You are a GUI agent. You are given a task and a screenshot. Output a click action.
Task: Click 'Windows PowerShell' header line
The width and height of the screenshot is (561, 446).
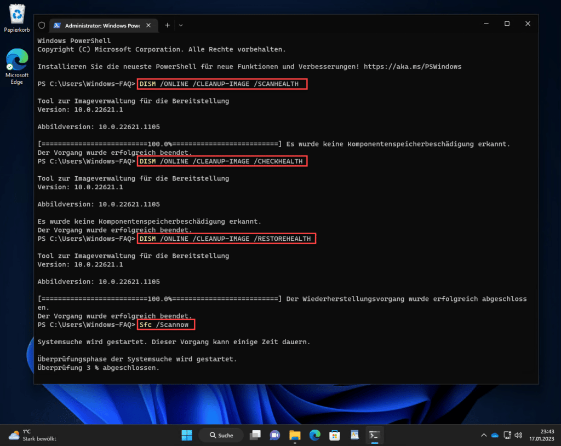[x=74, y=40]
